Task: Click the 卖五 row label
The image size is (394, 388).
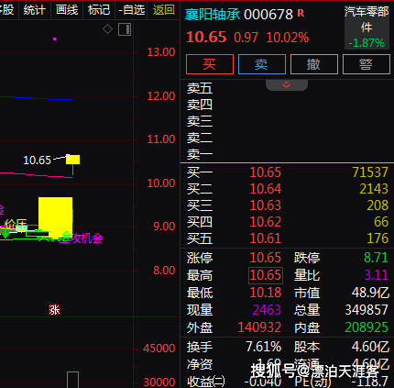Action: click(200, 89)
